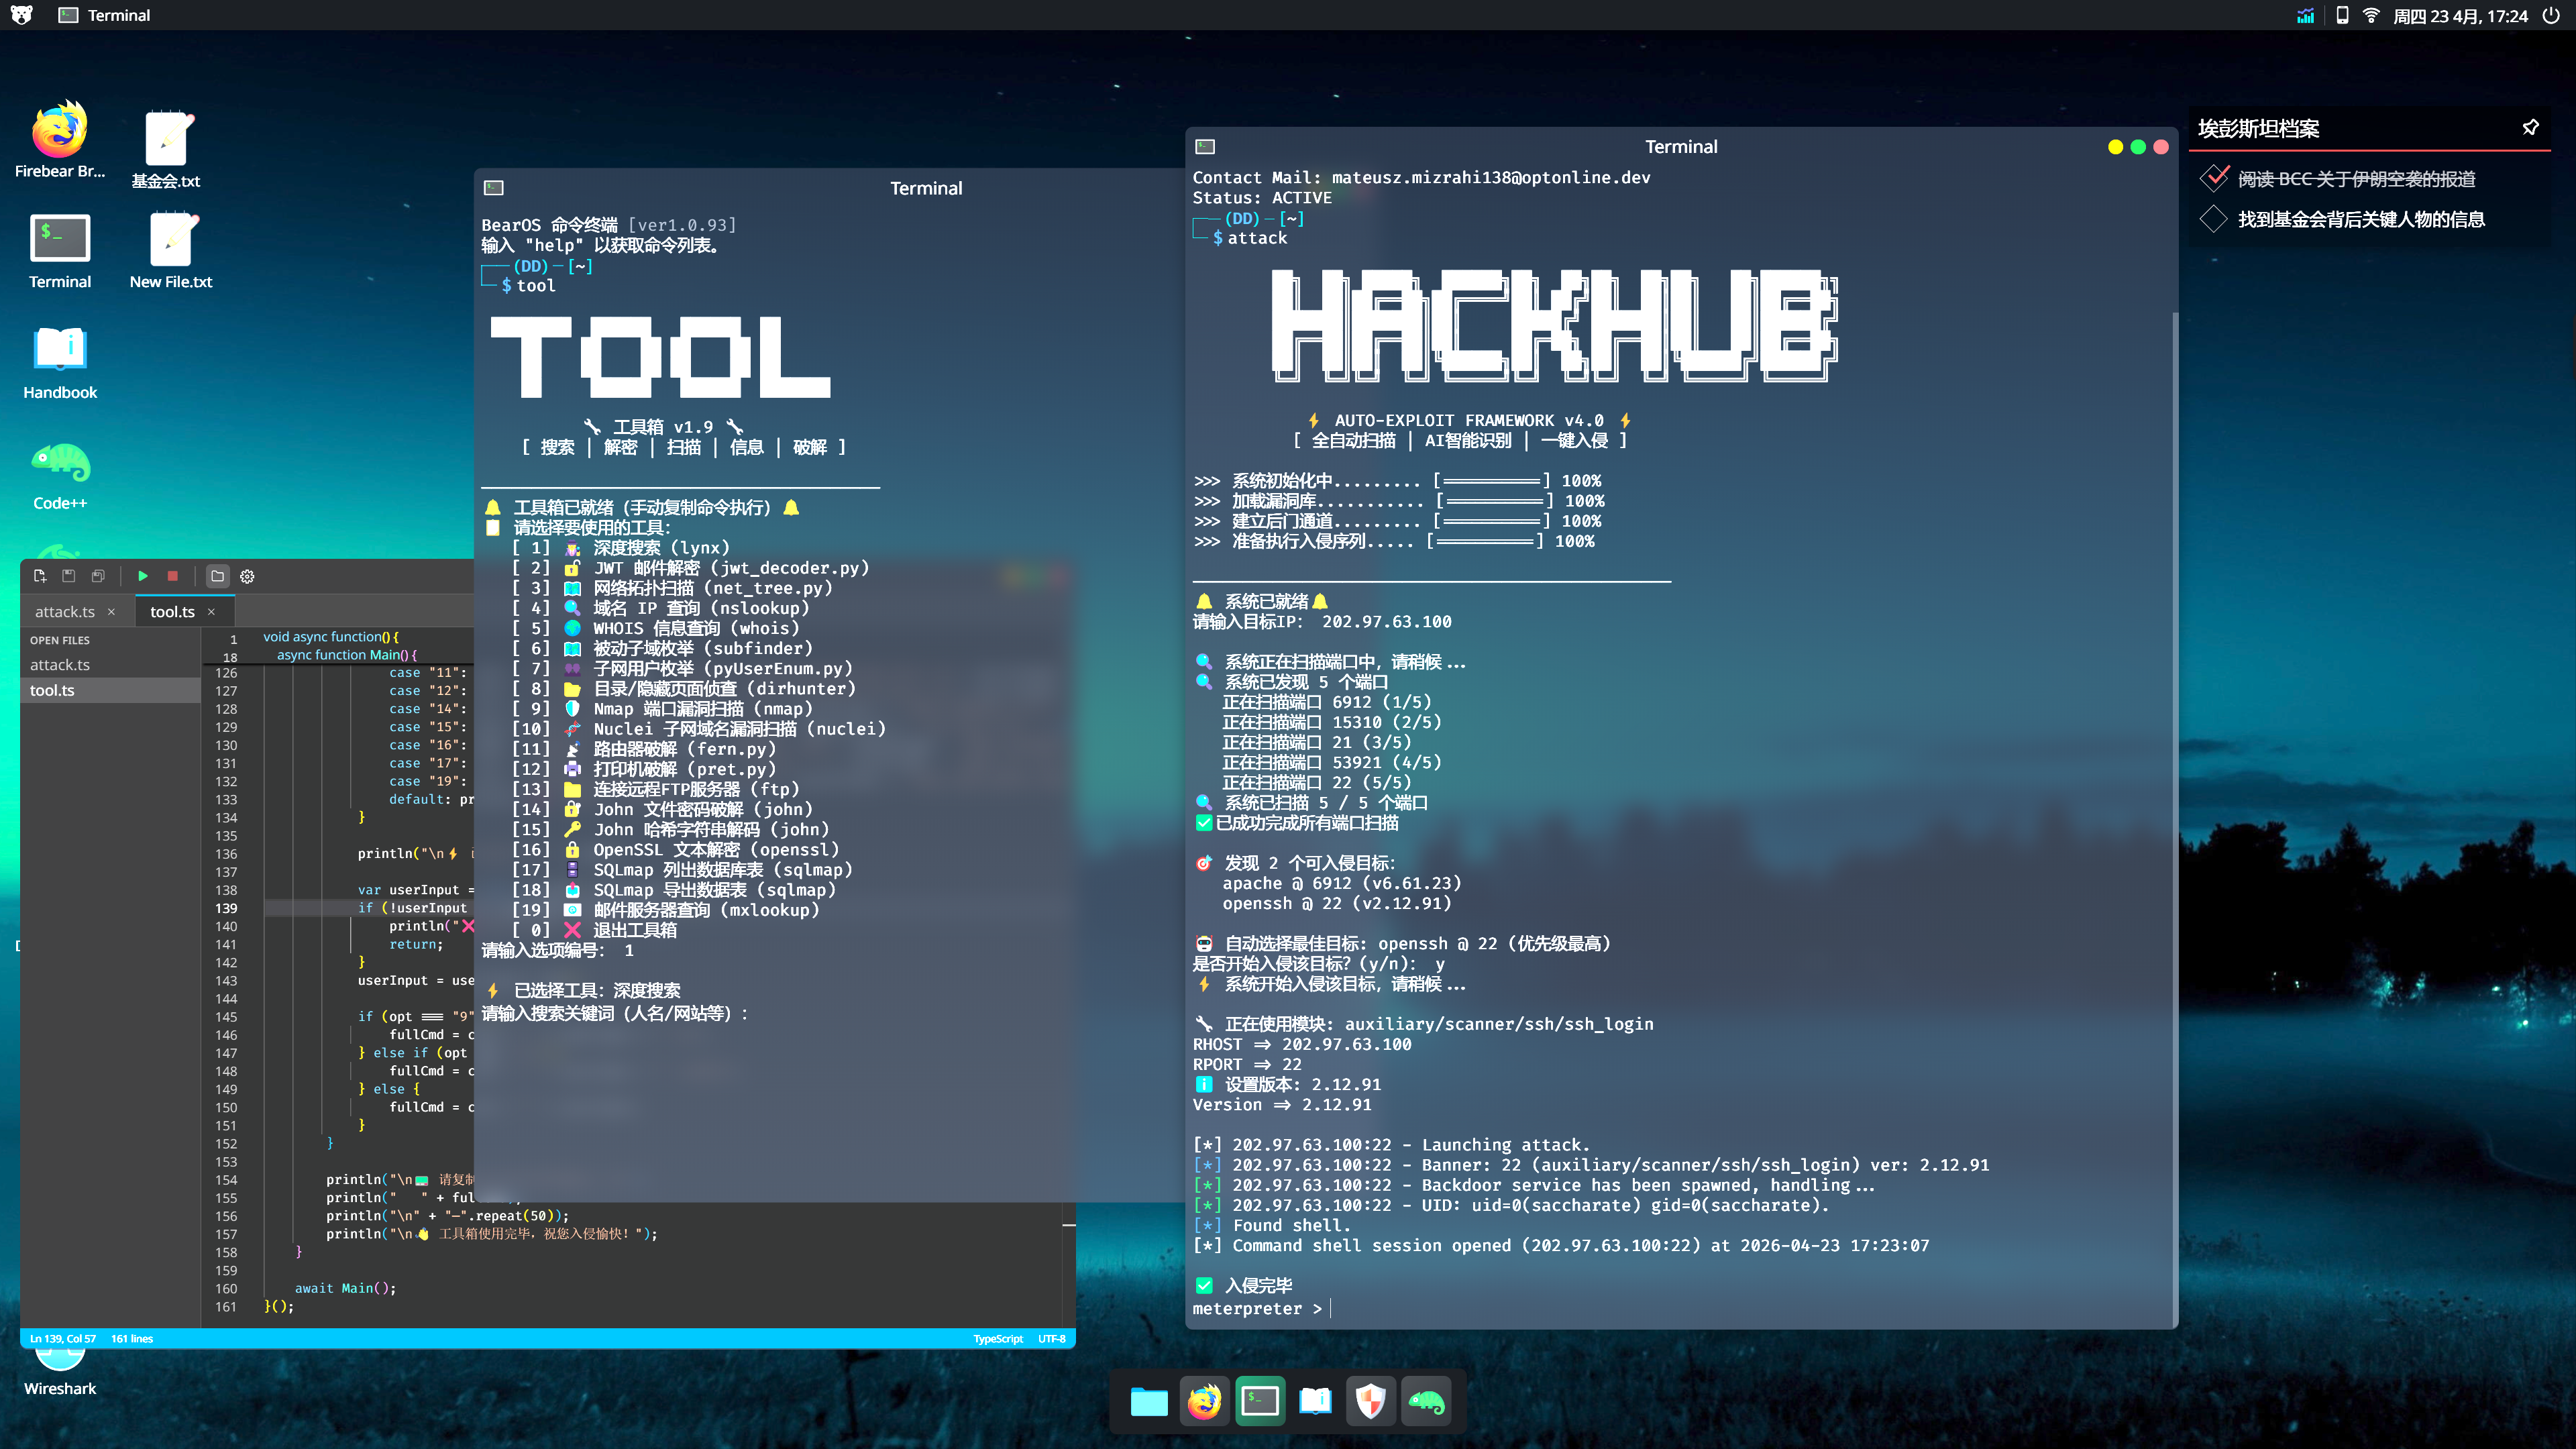Toggle checked BCC report task checkbox

pos(2214,178)
